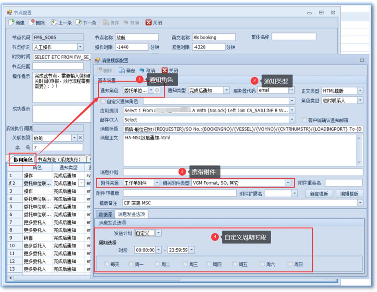Viewport: 377px width, 292px height.
Task: Click 确定 in message template toolbar
Action: [x=127, y=71]
